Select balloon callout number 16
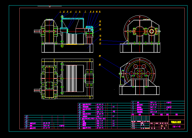The width and height of the screenshot is (192, 138). coord(100,40)
